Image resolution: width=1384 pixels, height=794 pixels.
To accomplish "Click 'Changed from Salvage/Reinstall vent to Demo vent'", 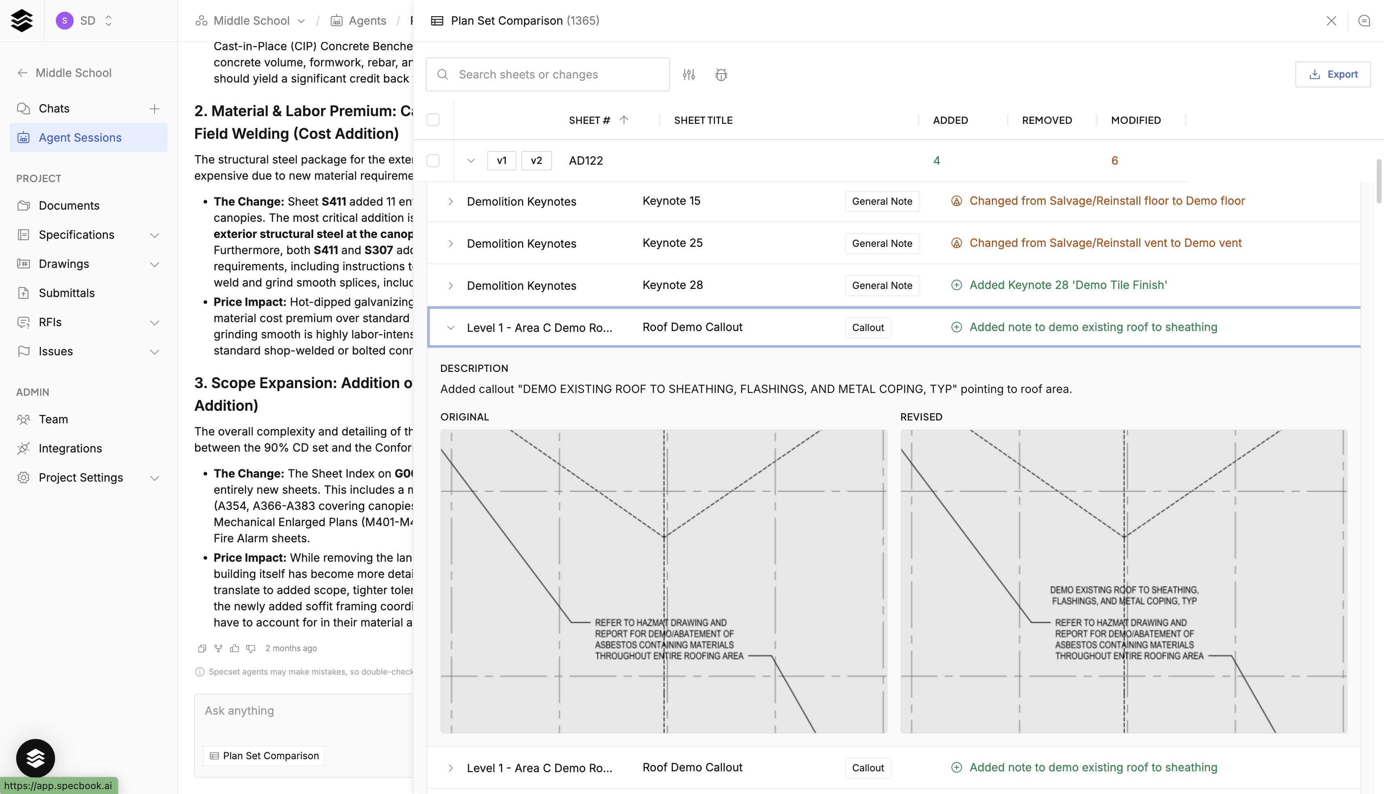I will point(1105,243).
